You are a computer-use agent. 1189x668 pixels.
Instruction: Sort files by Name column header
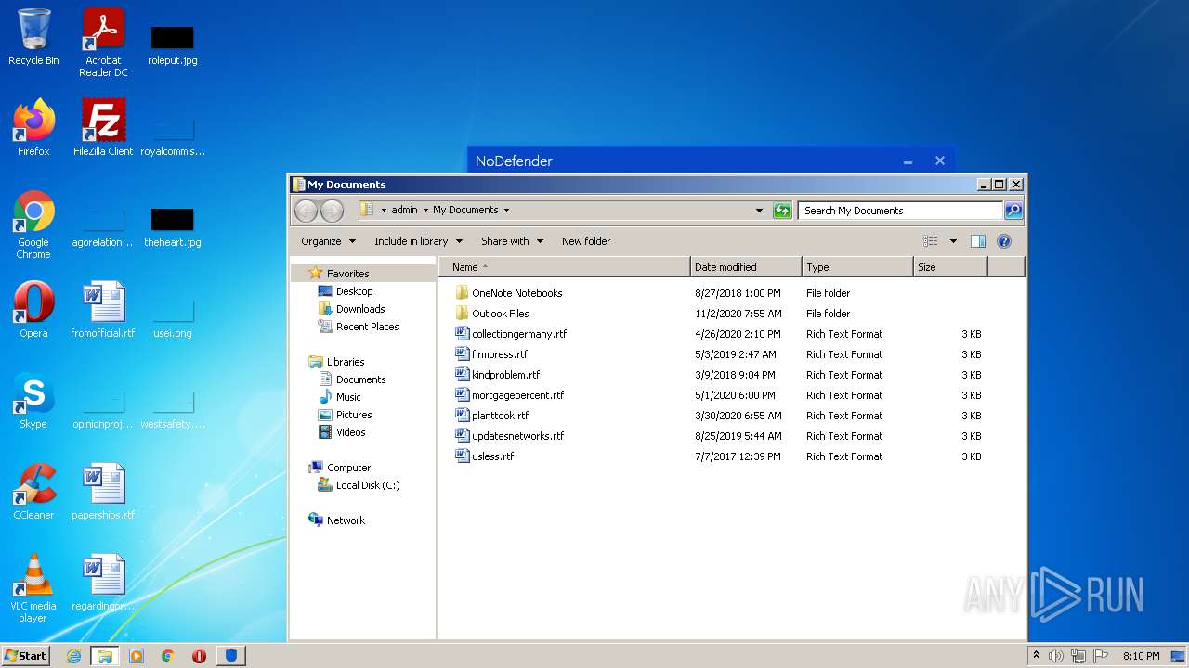[x=565, y=267]
